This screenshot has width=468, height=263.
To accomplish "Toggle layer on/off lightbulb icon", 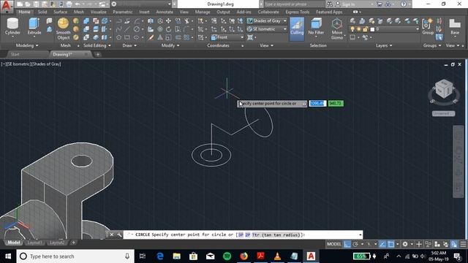I will (x=352, y=29).
